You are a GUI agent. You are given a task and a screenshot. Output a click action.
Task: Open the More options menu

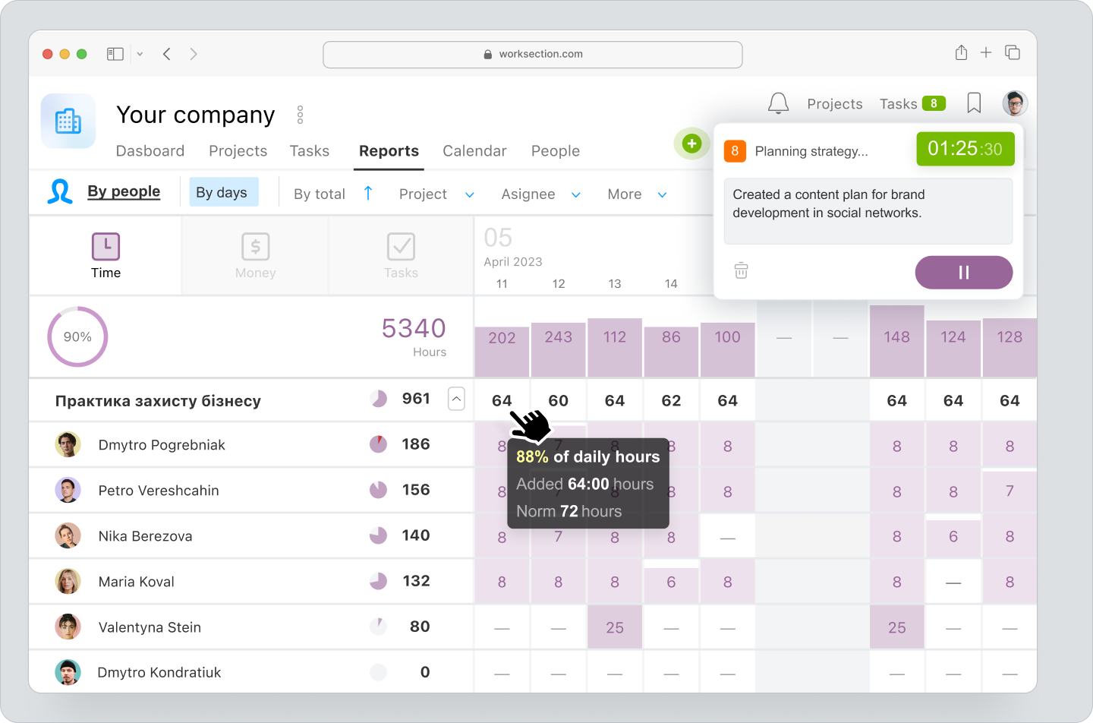click(x=636, y=194)
